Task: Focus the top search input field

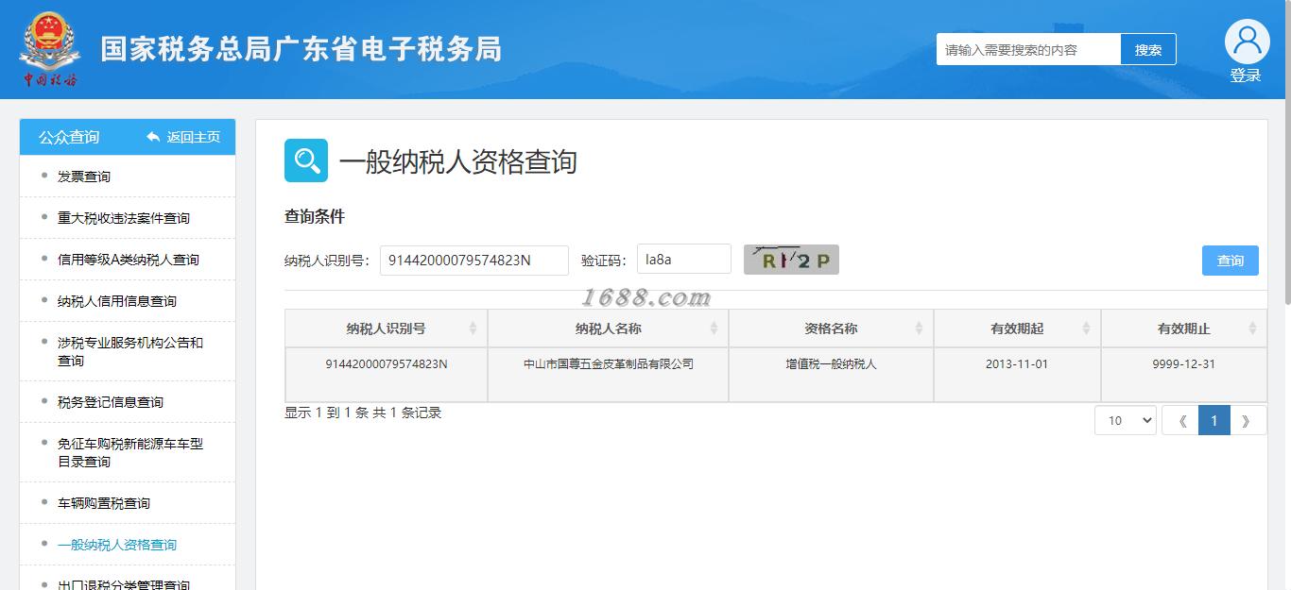Action: tap(1028, 50)
